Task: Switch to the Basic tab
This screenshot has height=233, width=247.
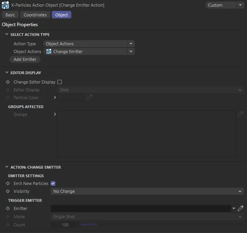Action: coord(10,15)
